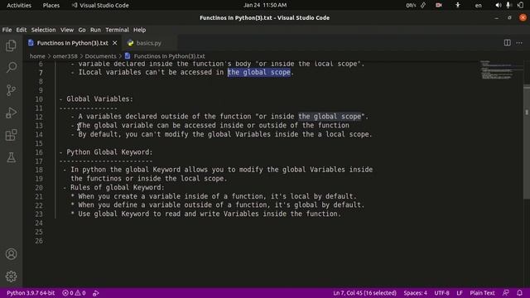Click line number 26 in the gutter
This screenshot has width=530, height=298.
(x=39, y=241)
